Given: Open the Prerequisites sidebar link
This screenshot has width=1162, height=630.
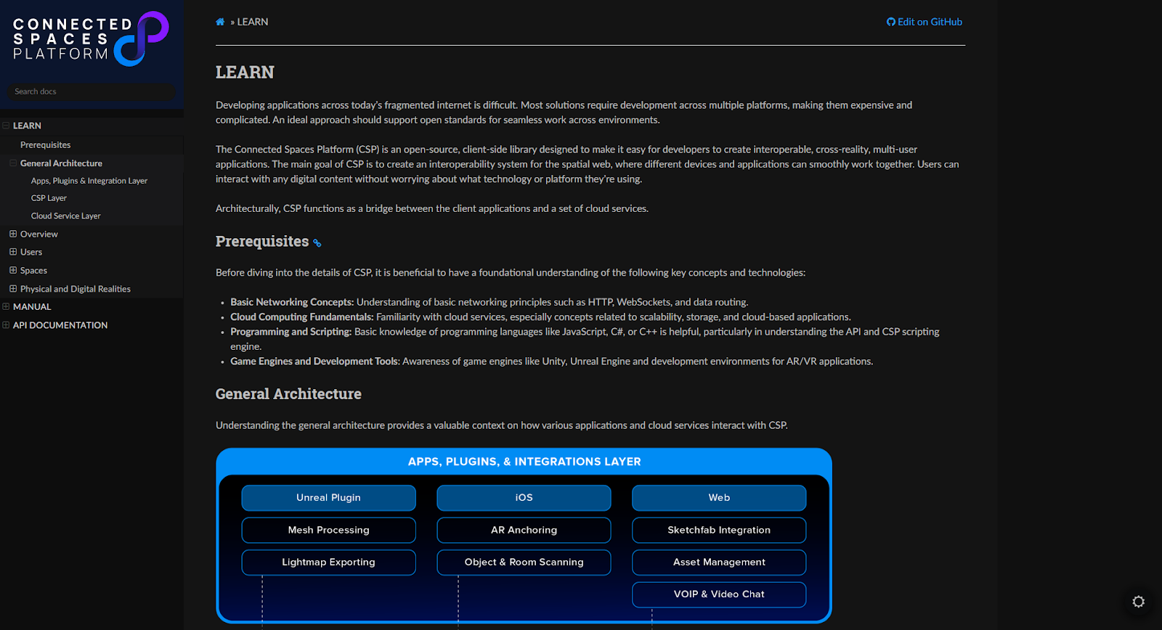Looking at the screenshot, I should tap(45, 145).
